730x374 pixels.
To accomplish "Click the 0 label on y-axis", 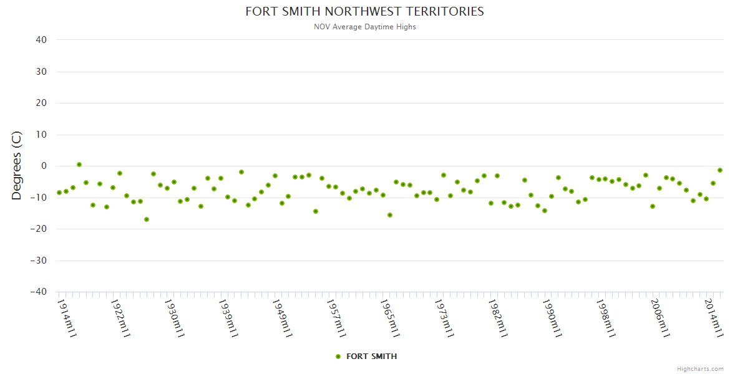I will point(44,166).
